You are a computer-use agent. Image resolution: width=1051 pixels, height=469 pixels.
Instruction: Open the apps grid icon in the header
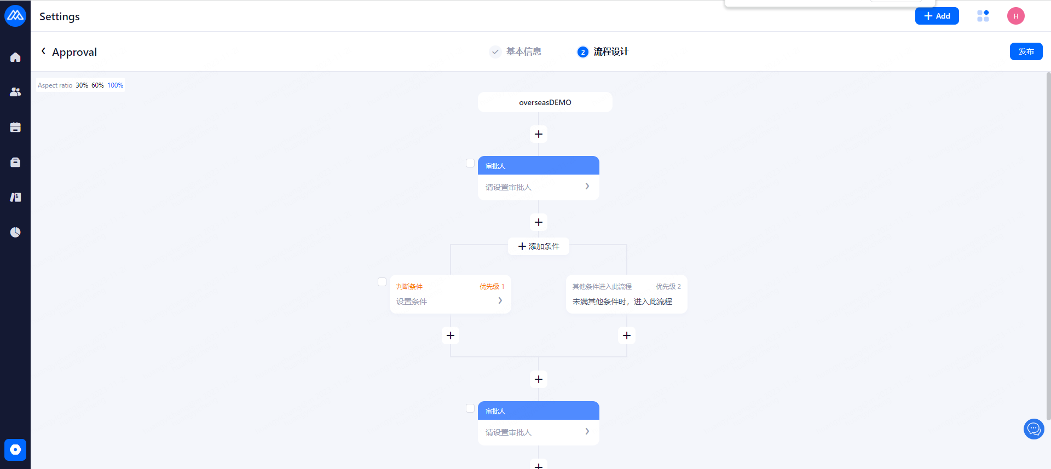pos(983,16)
